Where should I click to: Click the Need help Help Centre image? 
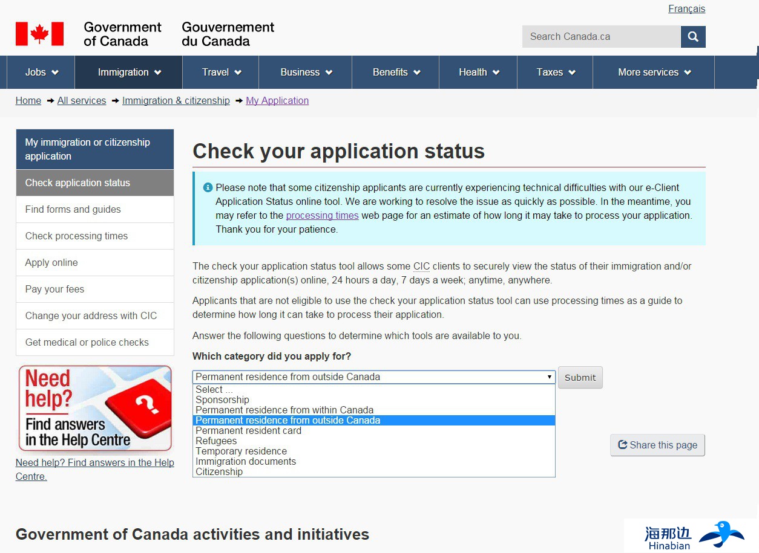(x=94, y=409)
